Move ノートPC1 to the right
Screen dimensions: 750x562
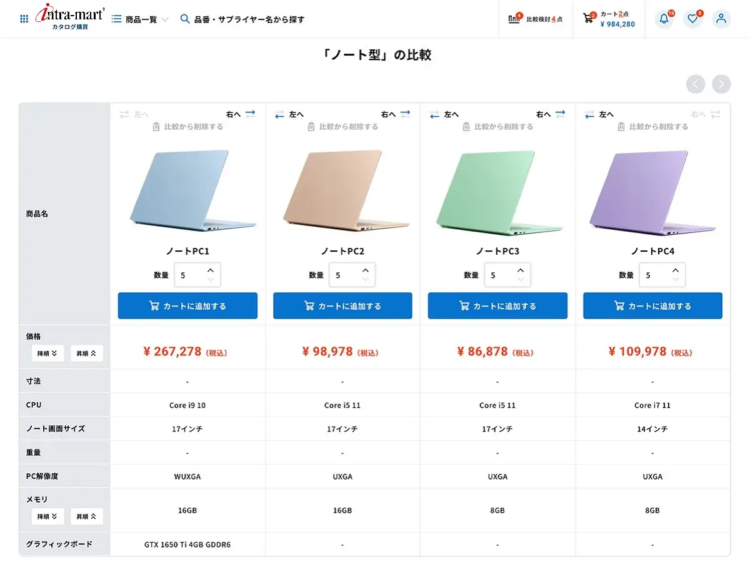(x=241, y=114)
